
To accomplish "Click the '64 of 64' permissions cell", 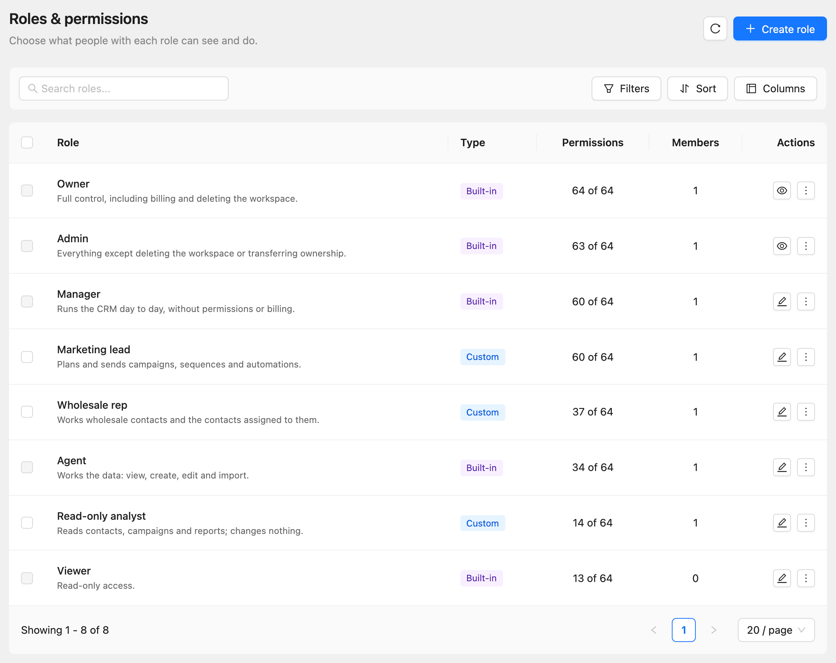I will point(592,190).
